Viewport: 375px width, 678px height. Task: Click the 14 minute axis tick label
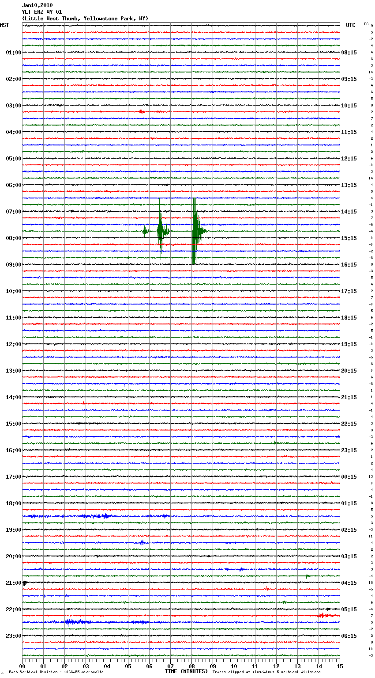(319, 666)
